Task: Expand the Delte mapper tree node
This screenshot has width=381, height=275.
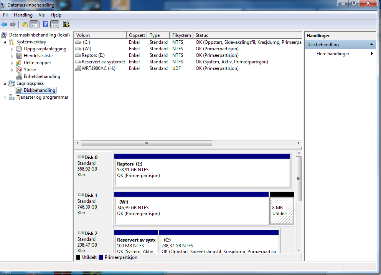Action: [x=12, y=63]
